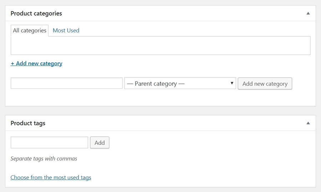This screenshot has height=192, width=321.
Task: Open 'Choose from the most used tags'
Action: 51,177
